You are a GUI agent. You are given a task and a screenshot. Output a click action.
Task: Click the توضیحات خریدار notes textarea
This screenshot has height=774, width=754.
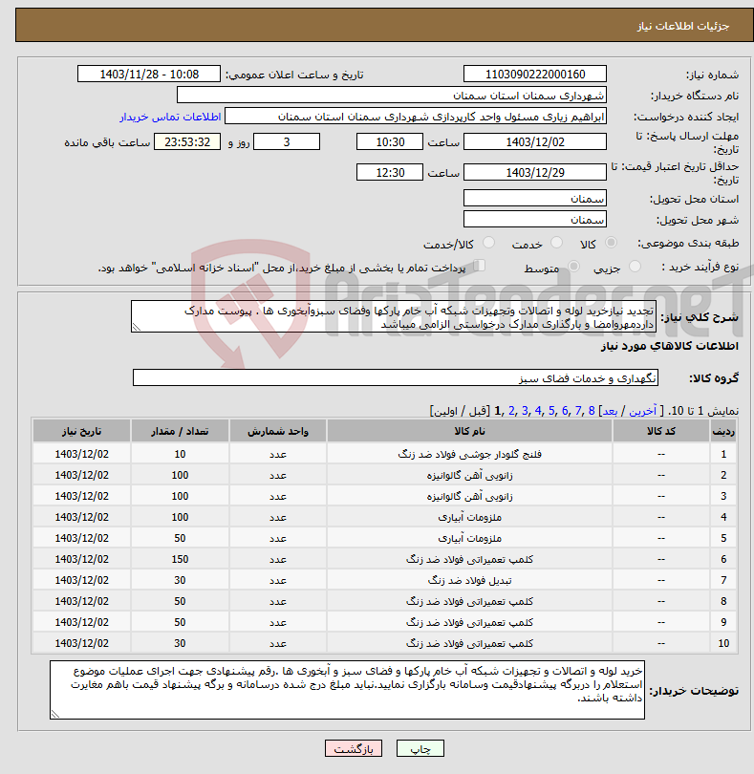click(347, 690)
